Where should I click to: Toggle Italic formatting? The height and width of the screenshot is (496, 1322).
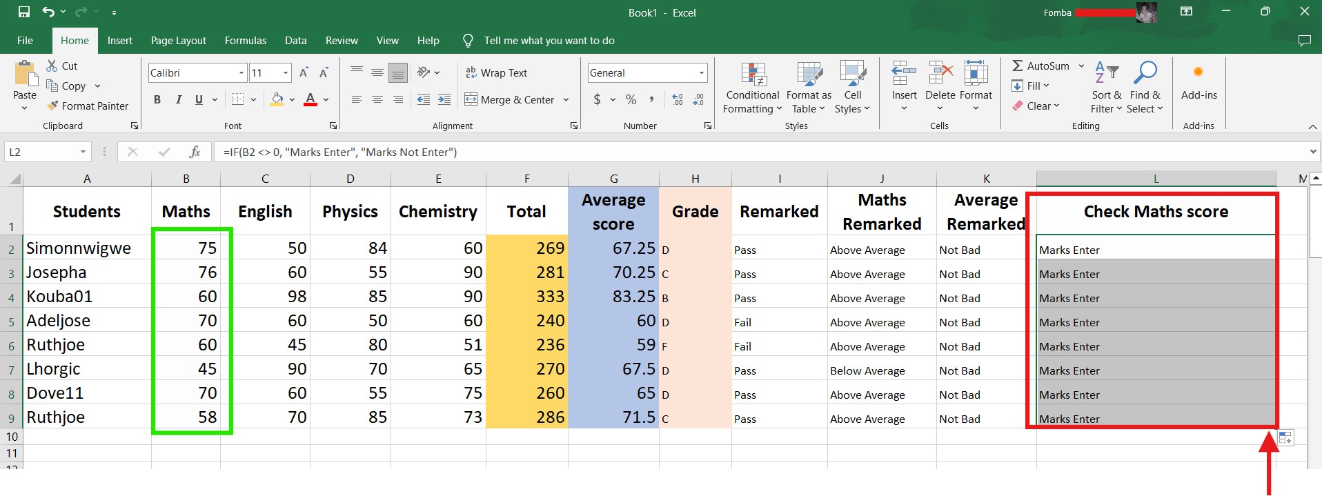pyautogui.click(x=178, y=99)
